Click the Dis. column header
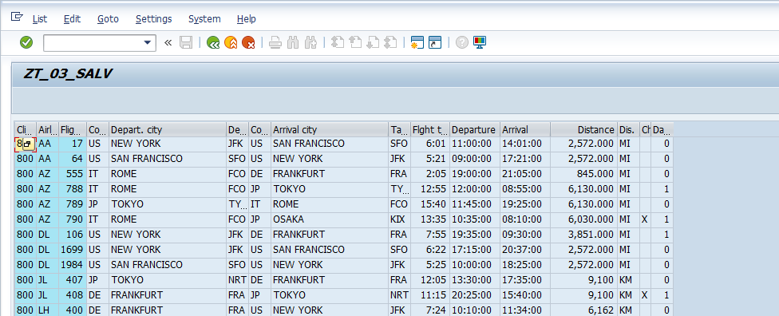779x316 pixels. click(628, 130)
